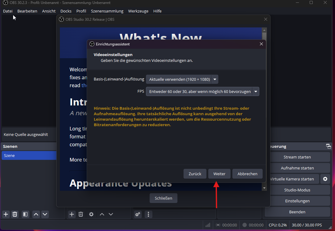The image size is (335, 231).
Task: Click the "Videoeinstellungen" heading
Action: 113,55
